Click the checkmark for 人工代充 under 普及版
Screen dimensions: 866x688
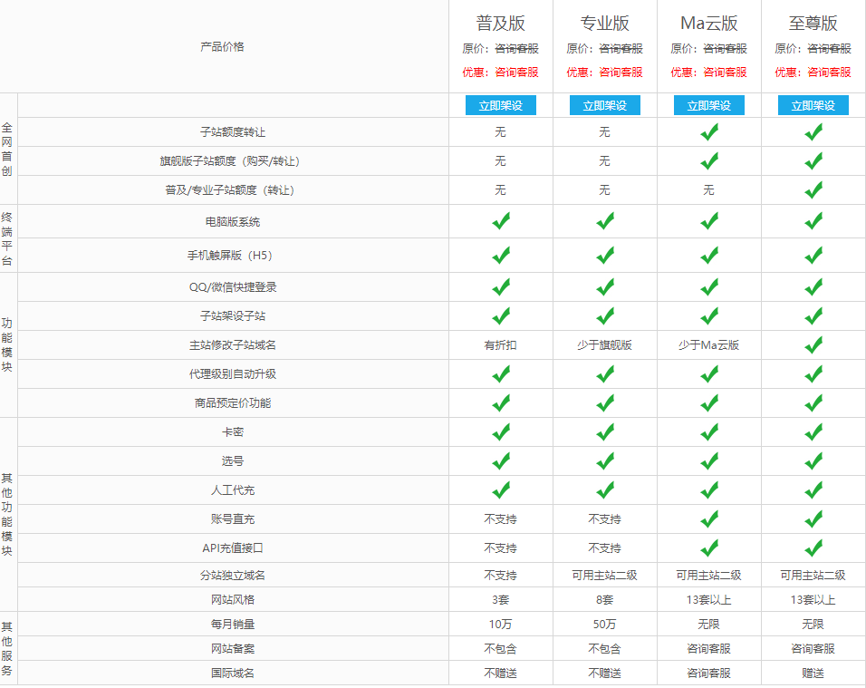point(502,489)
